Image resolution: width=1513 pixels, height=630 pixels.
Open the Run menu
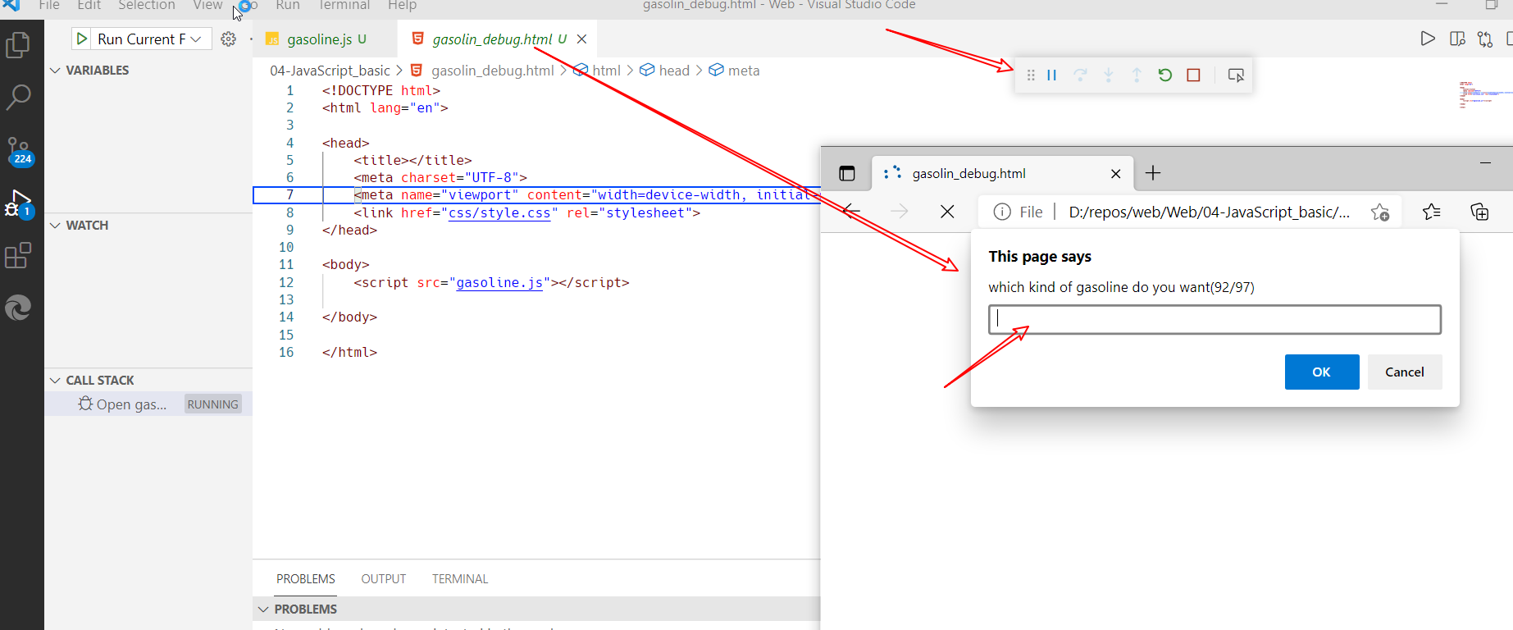tap(288, 6)
